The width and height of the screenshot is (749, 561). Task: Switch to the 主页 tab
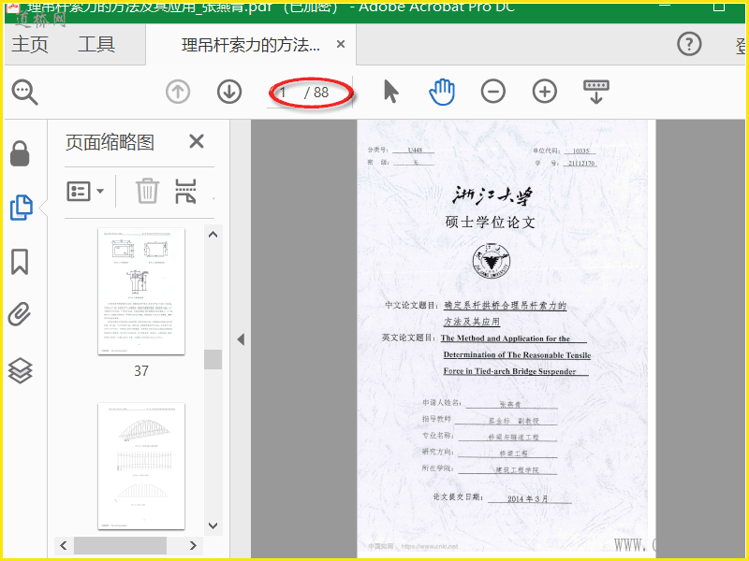click(x=30, y=45)
